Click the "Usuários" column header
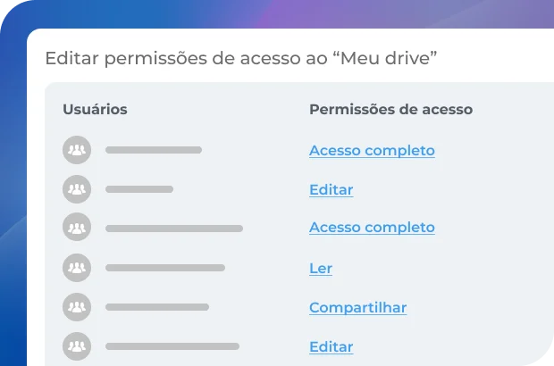 point(95,110)
